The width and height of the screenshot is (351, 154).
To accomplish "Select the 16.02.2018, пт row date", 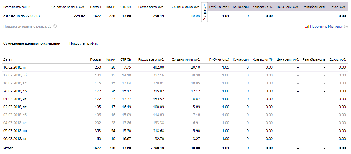I will coord(15,67).
